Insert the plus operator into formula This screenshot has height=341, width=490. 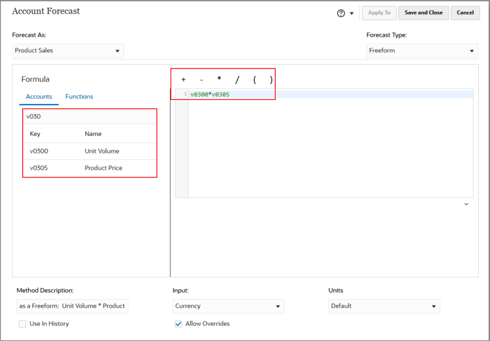(184, 80)
